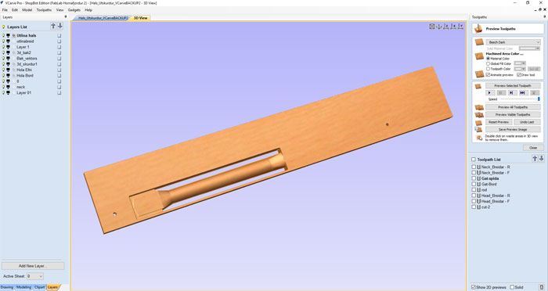Open the Active Sheet dropdown
The height and width of the screenshot is (291, 548).
[35, 276]
